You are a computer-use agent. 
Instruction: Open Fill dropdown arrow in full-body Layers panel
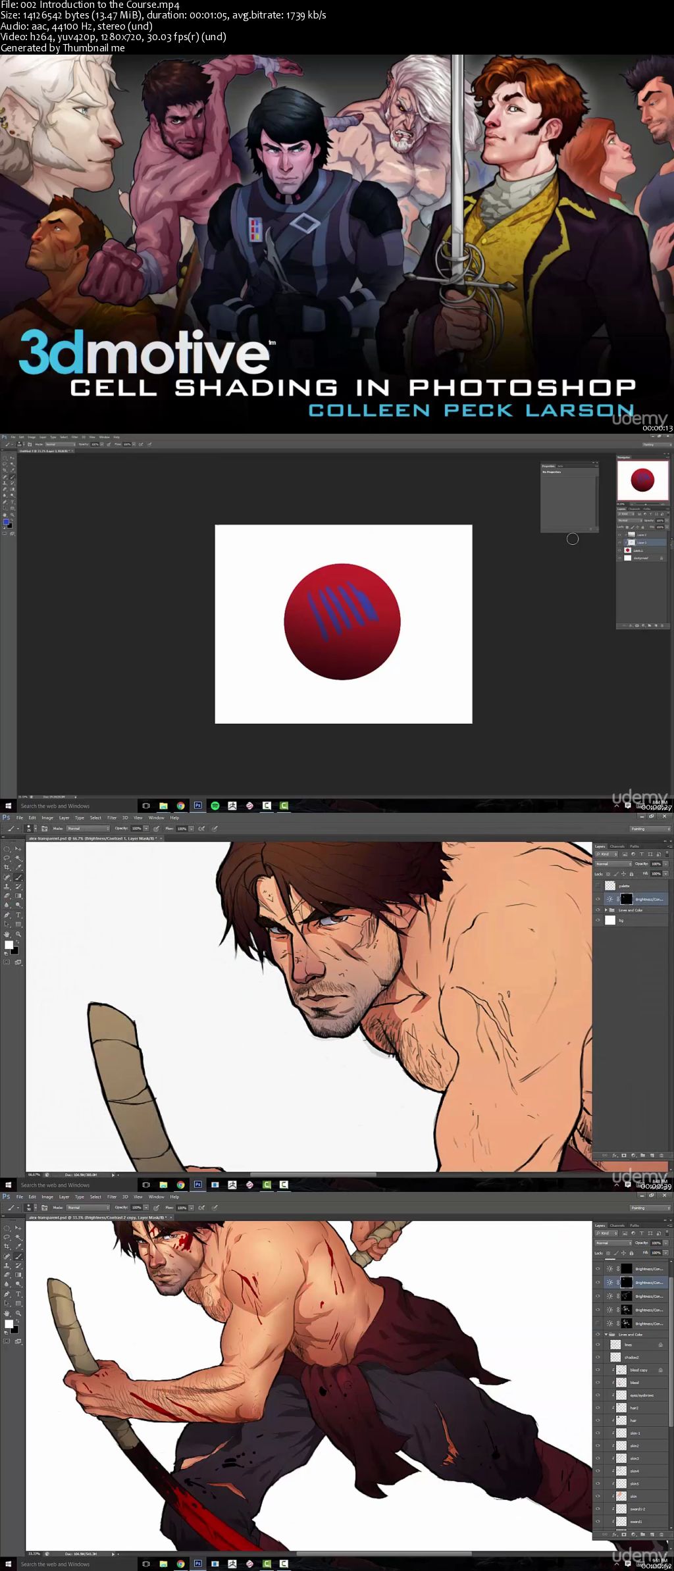click(x=665, y=1252)
